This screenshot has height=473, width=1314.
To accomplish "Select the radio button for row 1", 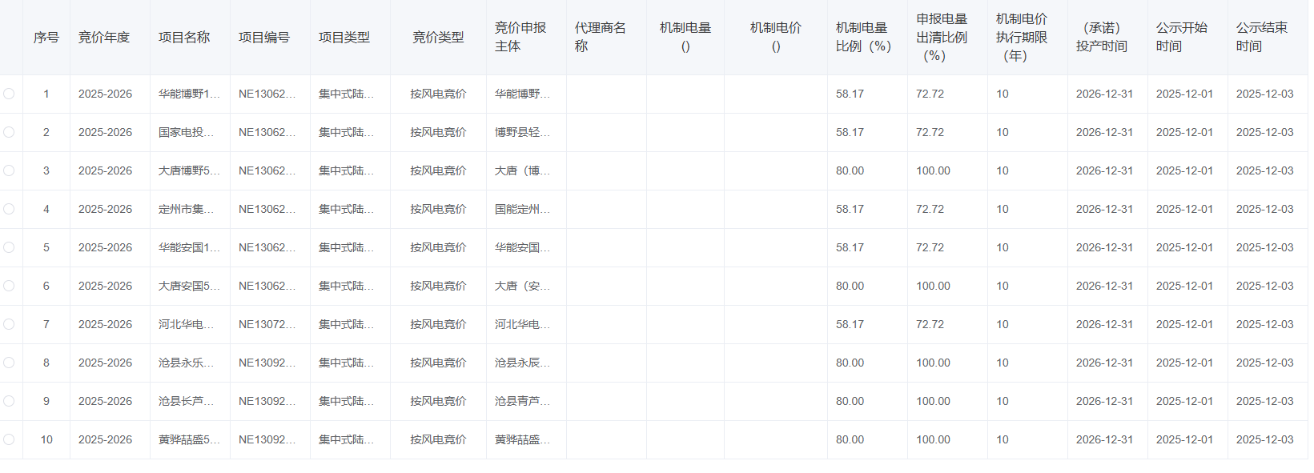I will 9,94.
